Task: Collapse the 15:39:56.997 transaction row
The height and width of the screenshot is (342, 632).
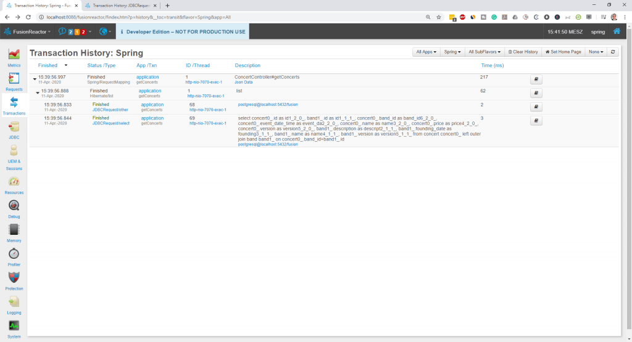Action: [x=35, y=79]
